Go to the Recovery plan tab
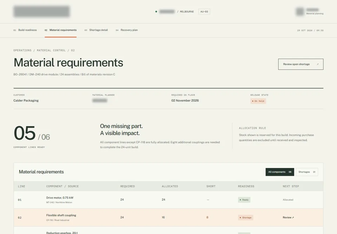The image size is (337, 234). (x=127, y=30)
